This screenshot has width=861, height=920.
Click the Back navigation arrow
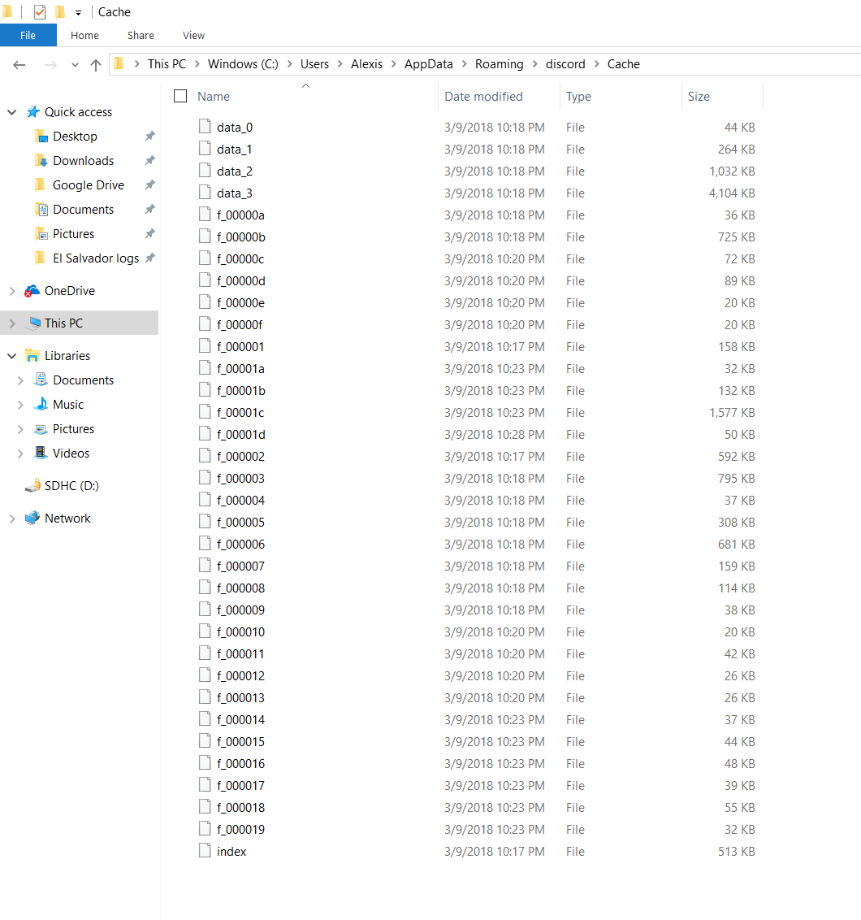click(19, 64)
